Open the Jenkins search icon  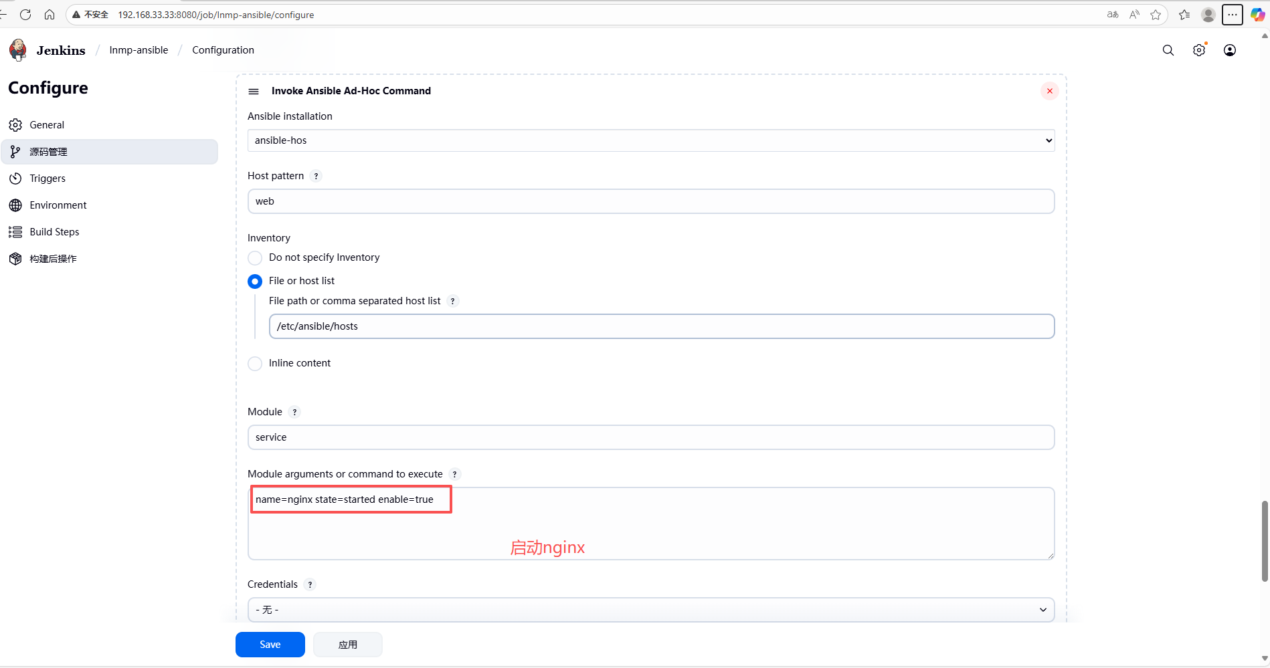tap(1168, 50)
